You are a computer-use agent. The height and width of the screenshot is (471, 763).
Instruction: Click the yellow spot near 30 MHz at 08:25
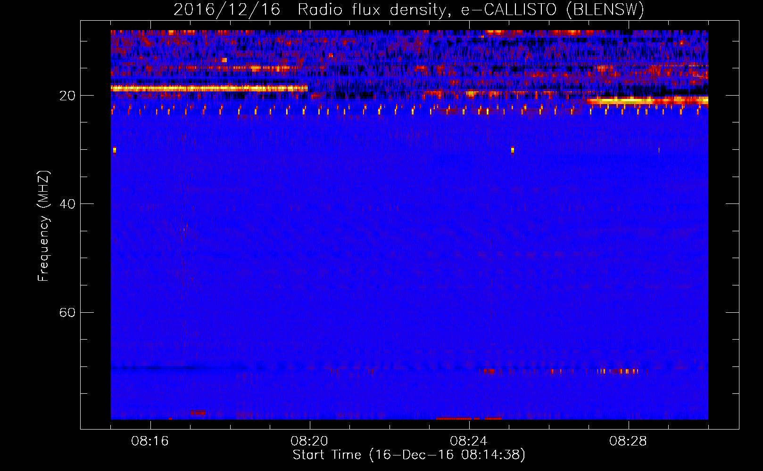click(x=513, y=150)
